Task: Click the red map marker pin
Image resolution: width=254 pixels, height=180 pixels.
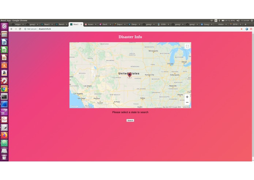Action: (x=130, y=75)
